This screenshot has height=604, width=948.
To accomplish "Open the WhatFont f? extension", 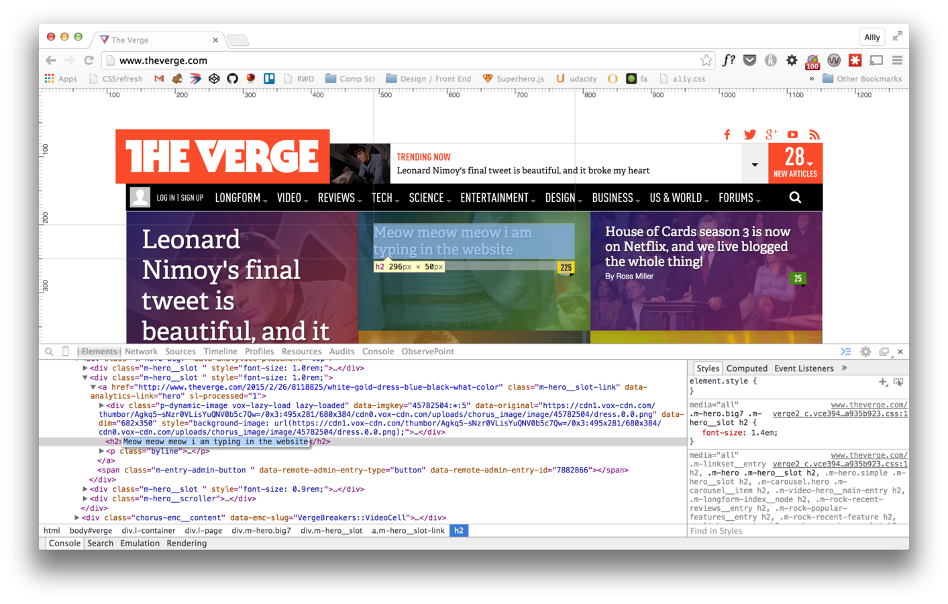I will 729,60.
